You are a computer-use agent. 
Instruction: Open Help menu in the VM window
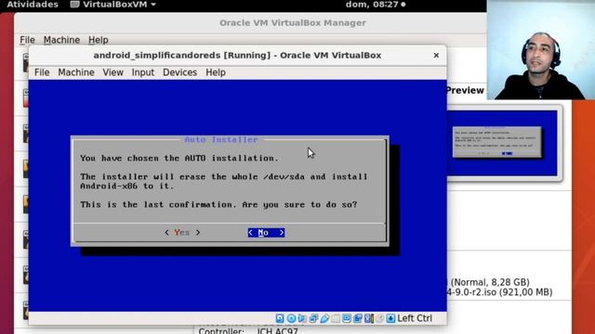click(x=216, y=72)
